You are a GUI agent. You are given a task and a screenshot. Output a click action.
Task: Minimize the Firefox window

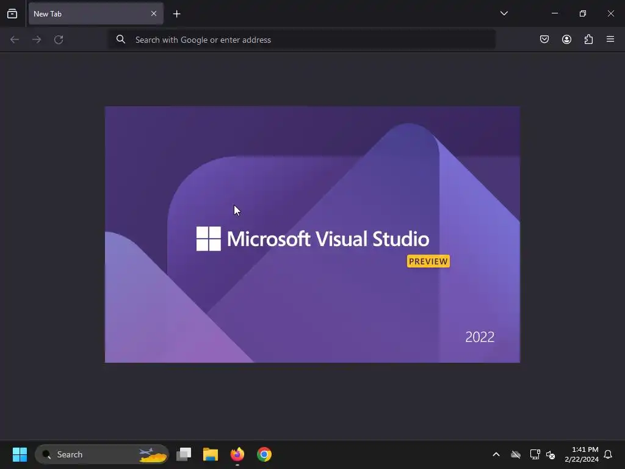pos(554,13)
